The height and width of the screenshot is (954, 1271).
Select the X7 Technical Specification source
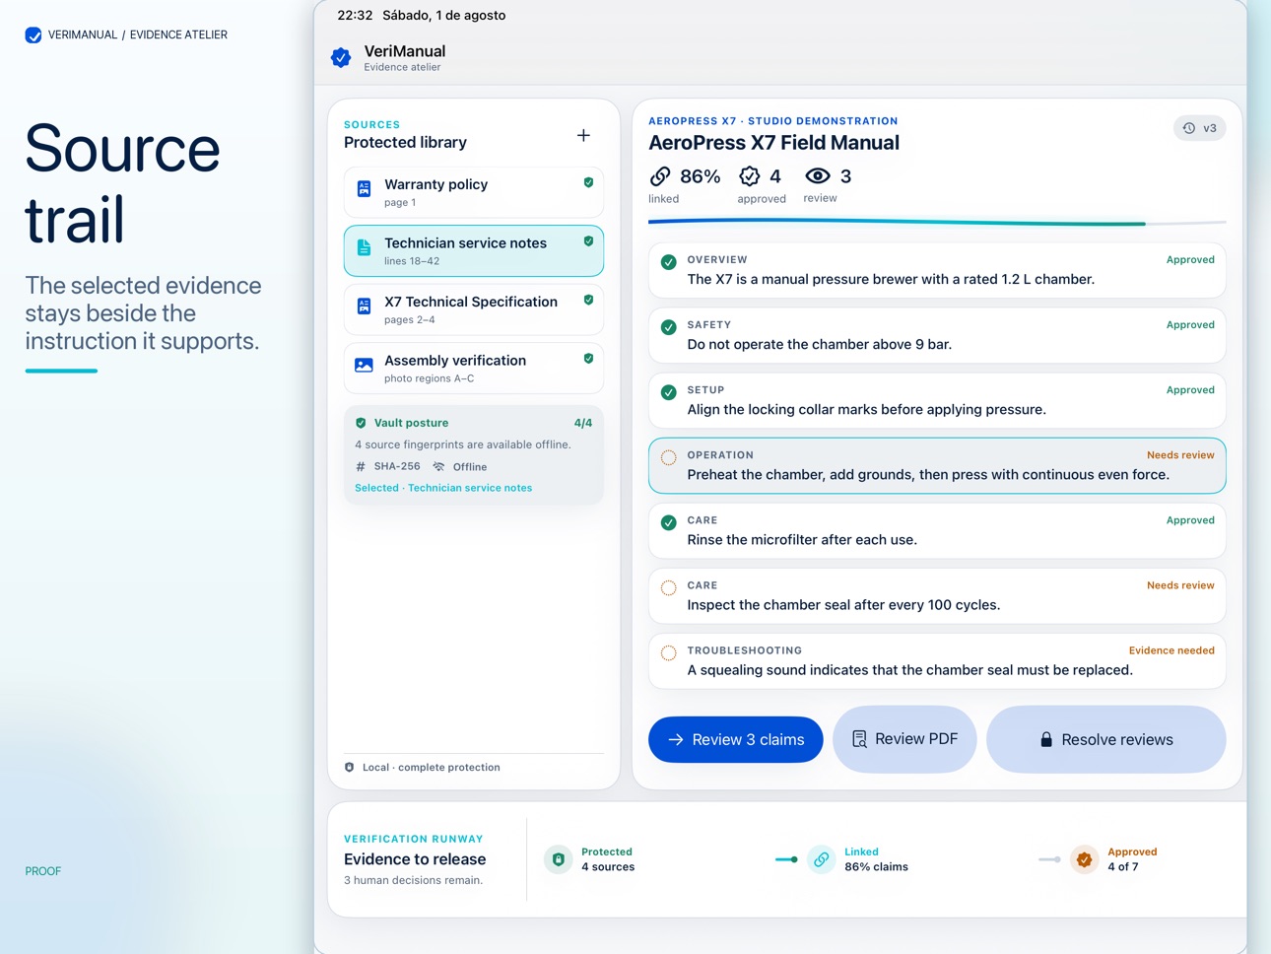[474, 309]
